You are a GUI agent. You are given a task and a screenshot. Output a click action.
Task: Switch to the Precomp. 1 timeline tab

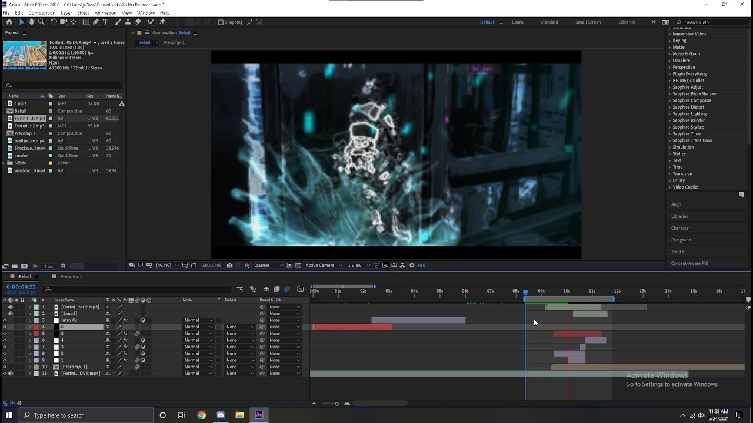coord(72,277)
